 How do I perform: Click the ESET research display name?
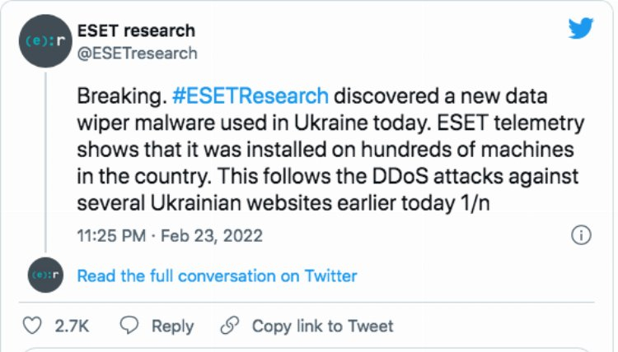[136, 31]
